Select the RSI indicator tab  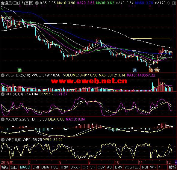145,167
